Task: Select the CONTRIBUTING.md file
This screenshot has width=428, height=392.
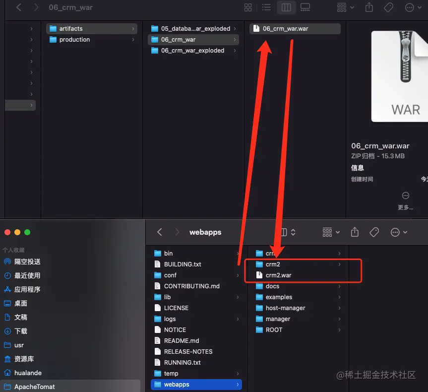Action: point(196,286)
